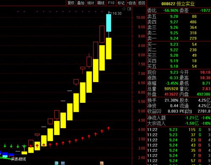The image size is (211, 165).
Task: Click the 标记 mark button
Action: (x=121, y=3)
